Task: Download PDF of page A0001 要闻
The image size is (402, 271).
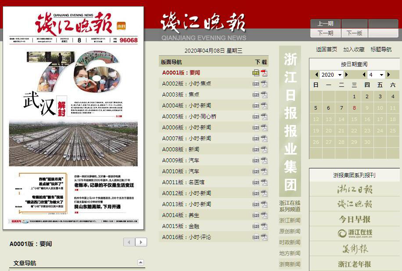Action: click(264, 73)
